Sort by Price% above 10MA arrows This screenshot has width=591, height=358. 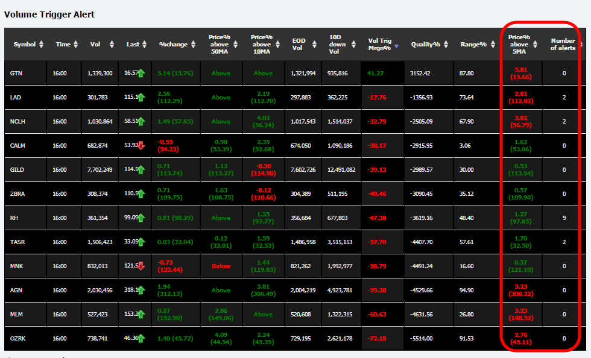click(x=278, y=45)
